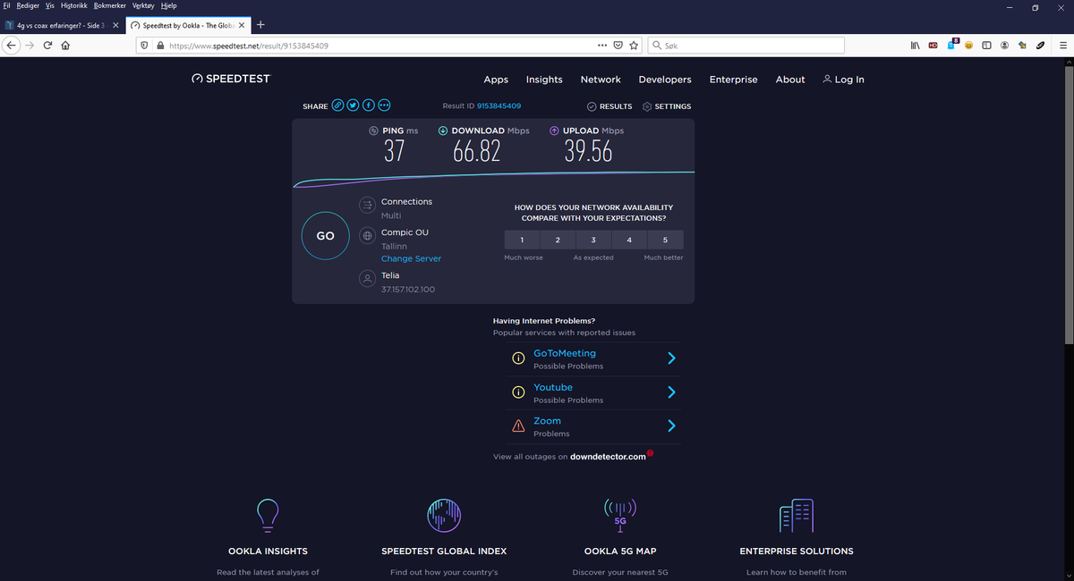Click the globe server icon beside Compic OU
Screen dimensions: 1074x581
pos(366,236)
